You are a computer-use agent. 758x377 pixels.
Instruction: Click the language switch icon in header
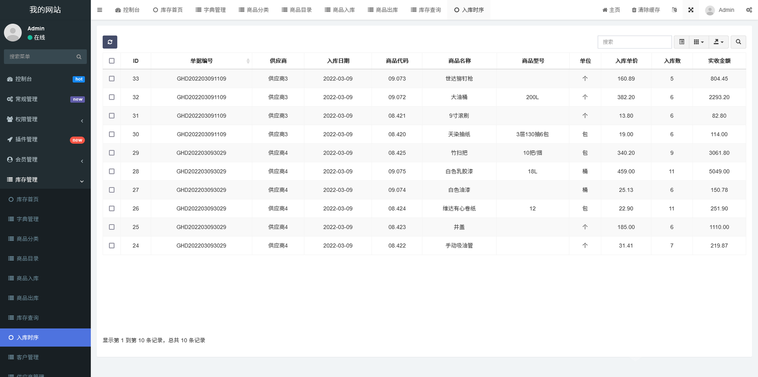pos(674,10)
